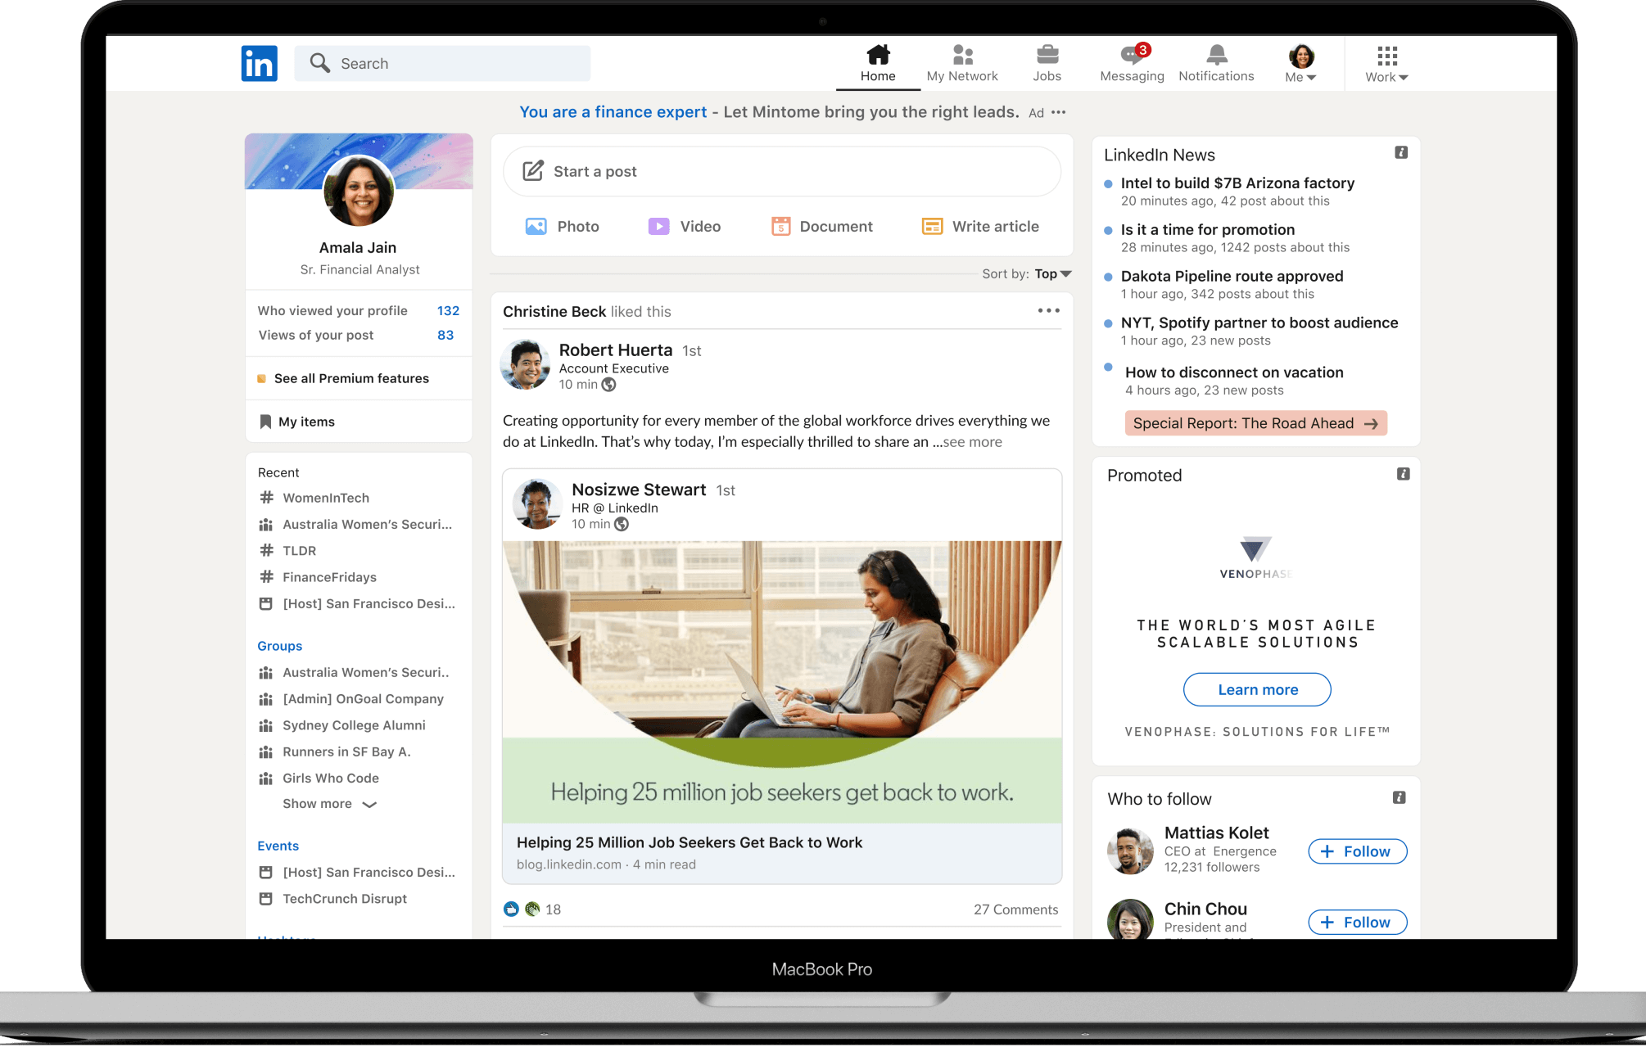Open Messaging with 3 unread

point(1132,64)
